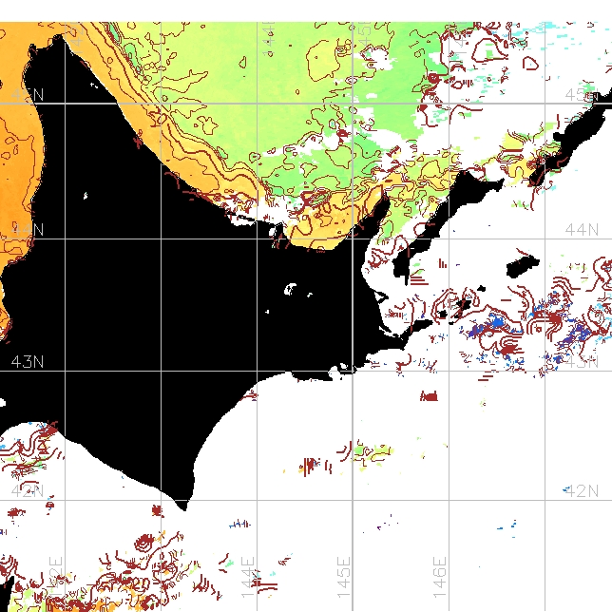Select the 44N label on the right side
Viewport: 612px width, 612px height.
coord(582,230)
